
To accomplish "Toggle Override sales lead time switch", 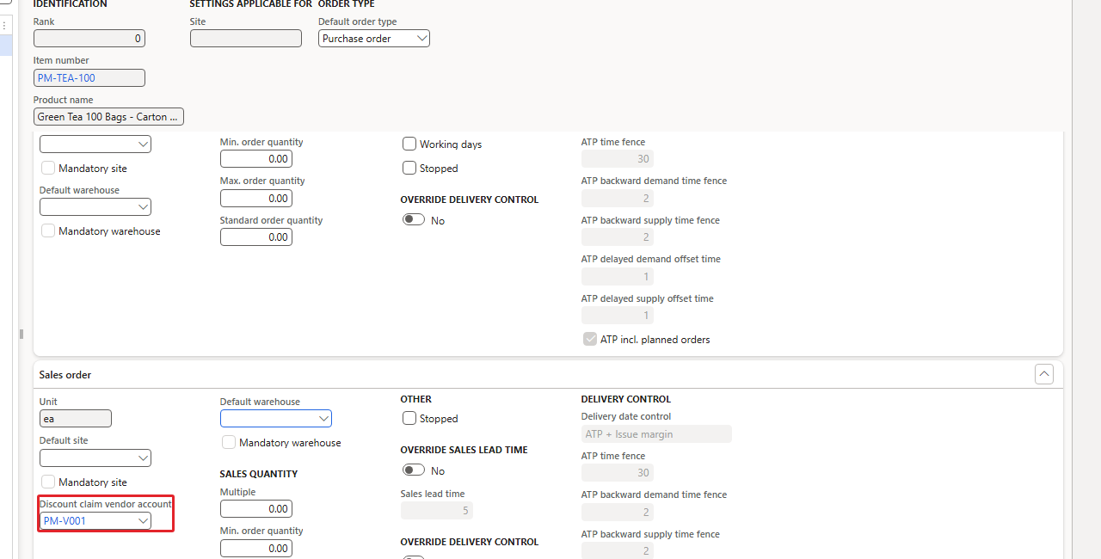I will [414, 470].
